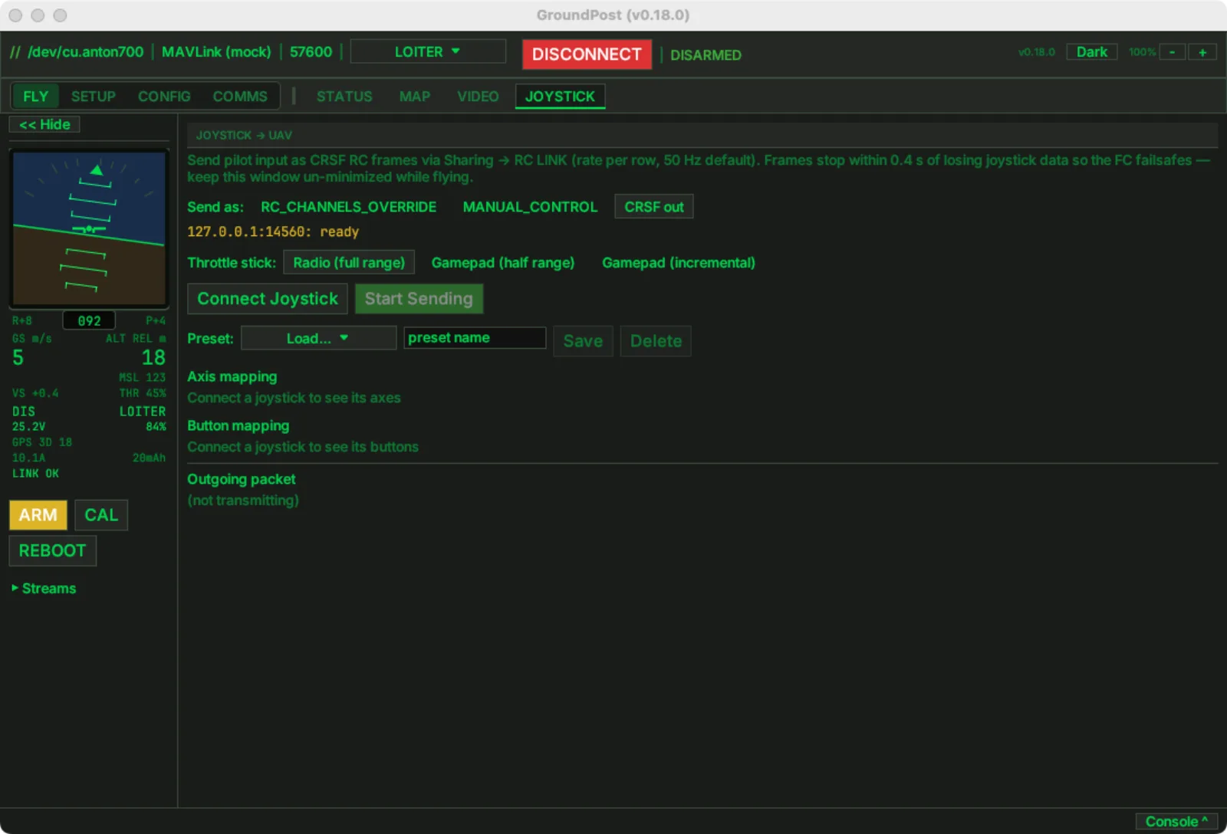Viewport: 1227px width, 834px height.
Task: Click the DISARMED status text
Action: (x=706, y=55)
